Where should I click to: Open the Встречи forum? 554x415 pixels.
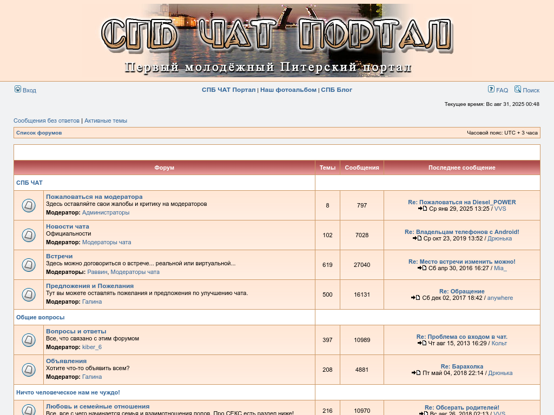coord(59,256)
